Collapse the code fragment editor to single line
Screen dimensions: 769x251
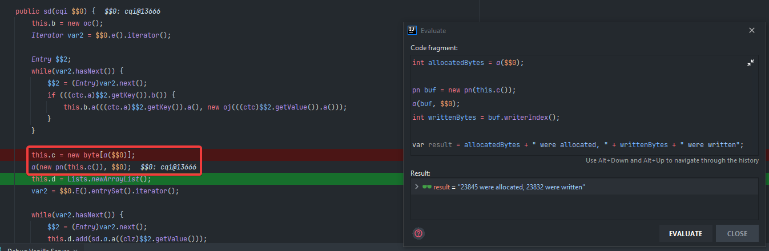pyautogui.click(x=751, y=63)
